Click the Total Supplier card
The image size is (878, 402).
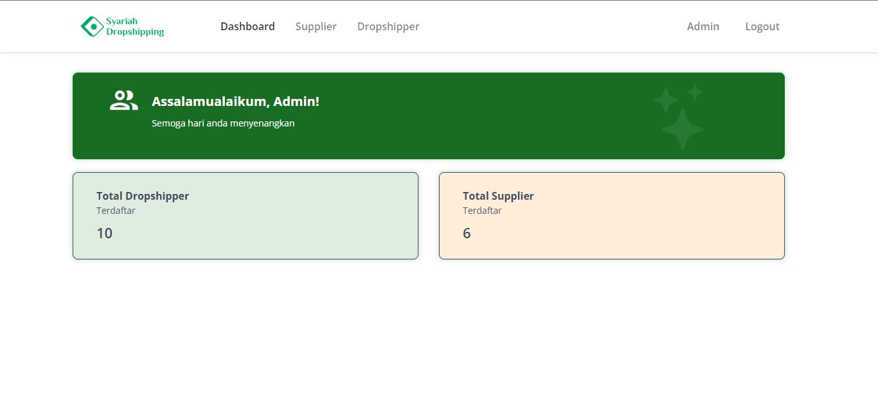611,215
